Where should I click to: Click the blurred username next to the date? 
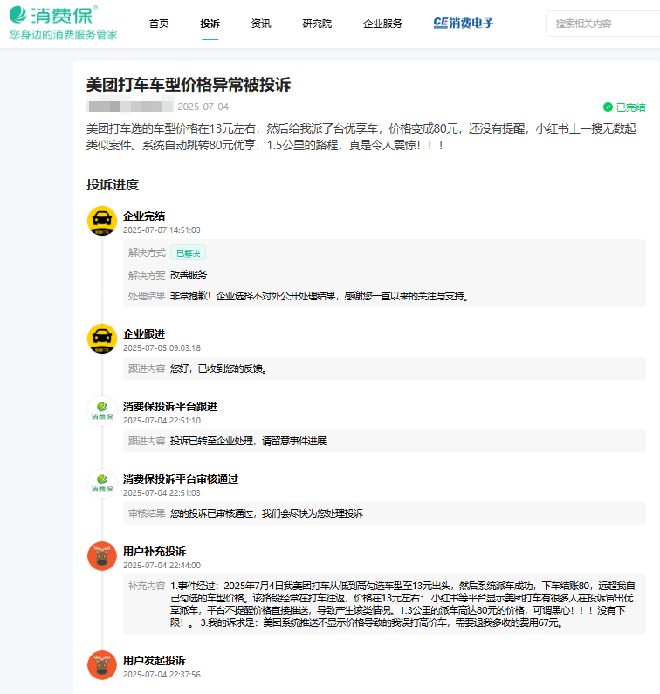pos(130,107)
